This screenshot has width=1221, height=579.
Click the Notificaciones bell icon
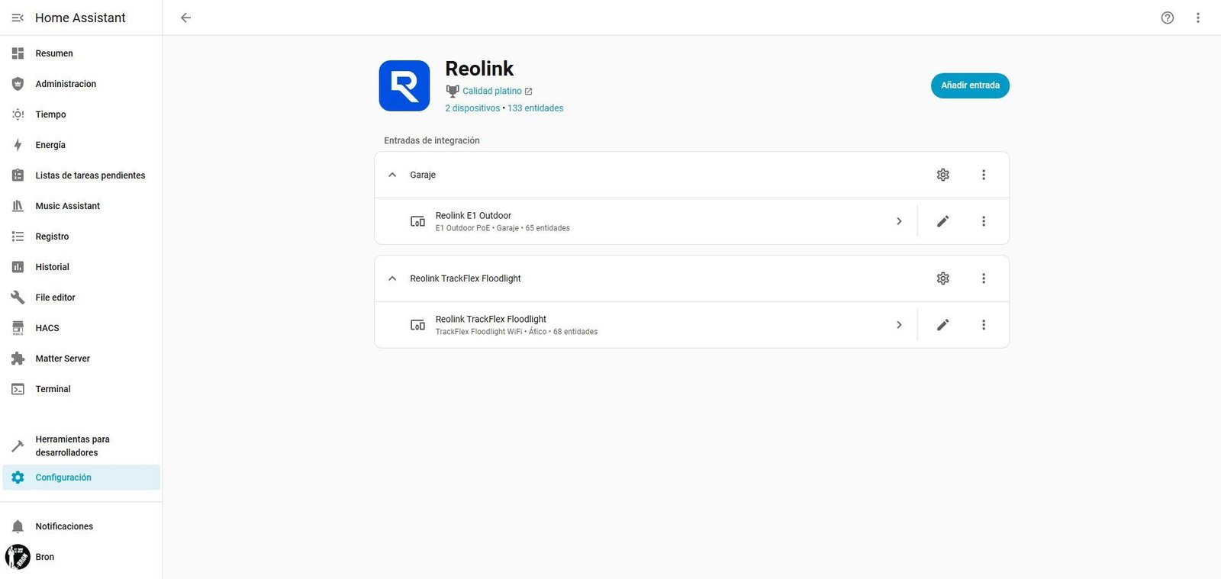(18, 526)
